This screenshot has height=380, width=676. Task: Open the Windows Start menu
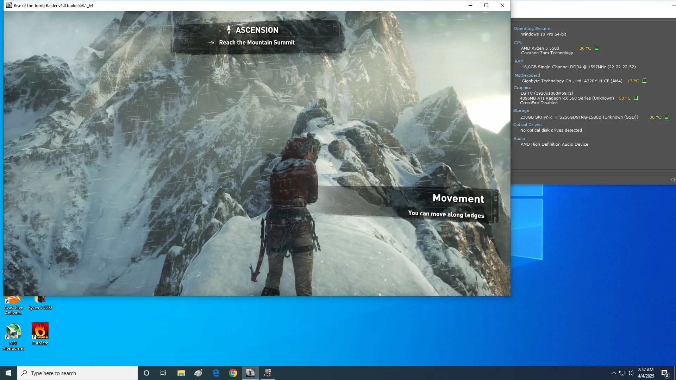coord(8,373)
